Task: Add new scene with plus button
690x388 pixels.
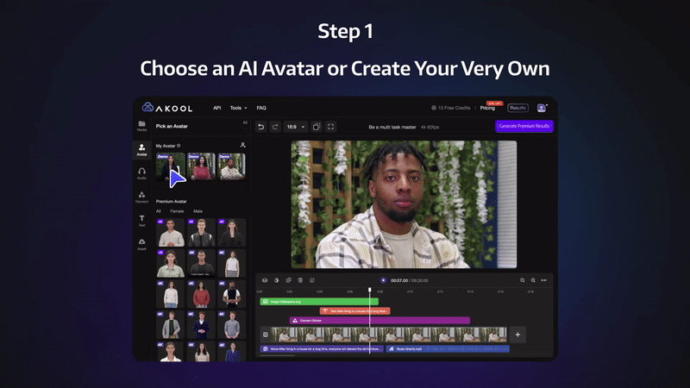Action: pyautogui.click(x=517, y=334)
